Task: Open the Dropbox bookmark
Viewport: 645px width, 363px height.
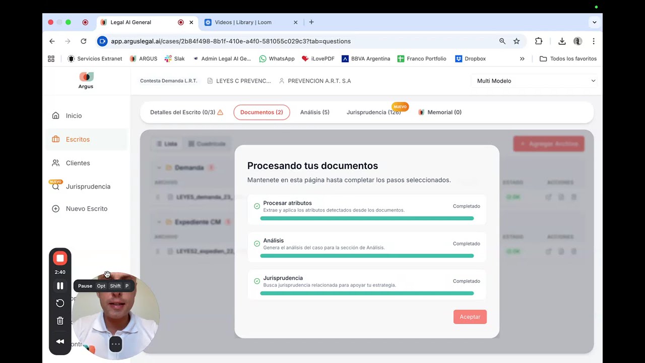Action: click(470, 59)
